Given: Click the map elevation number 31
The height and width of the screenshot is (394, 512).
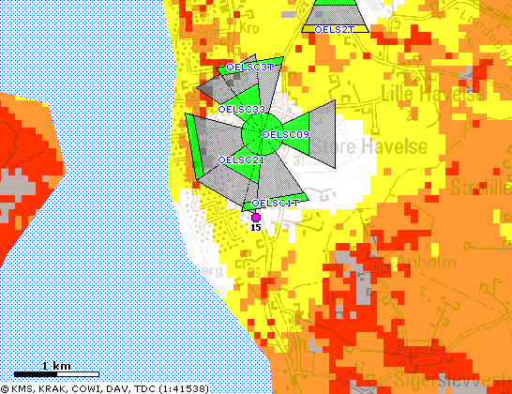Looking at the screenshot, I should coord(299,160).
